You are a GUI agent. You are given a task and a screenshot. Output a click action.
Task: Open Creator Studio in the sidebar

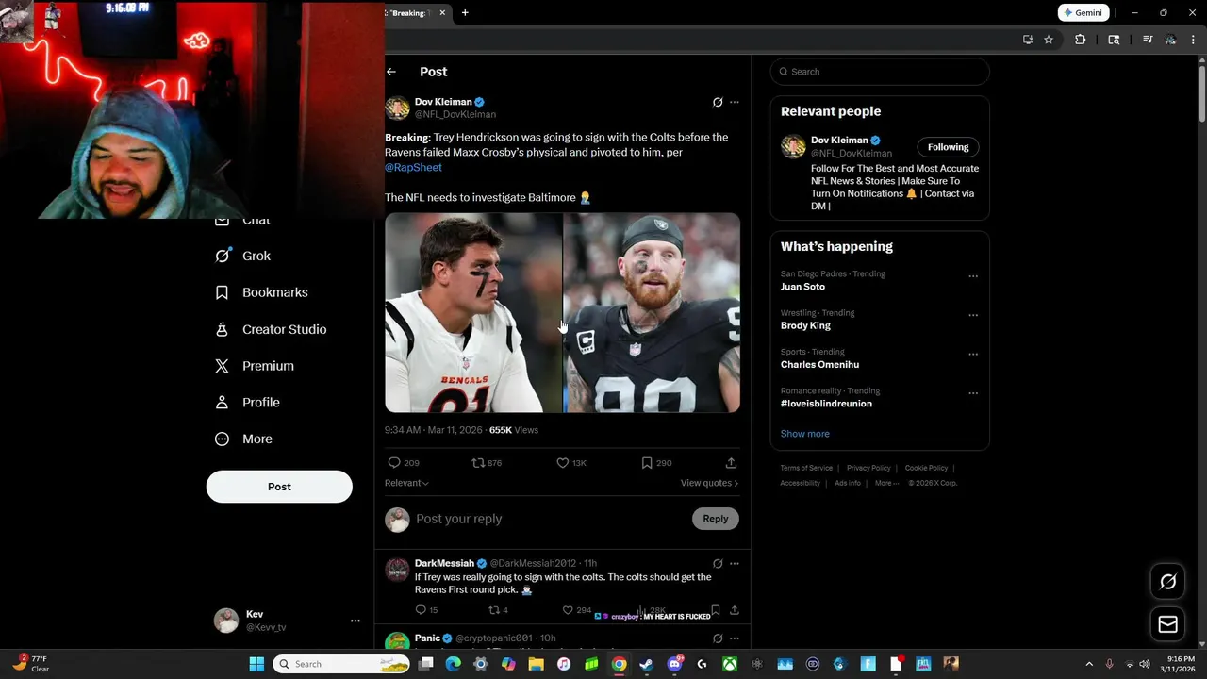point(272,329)
